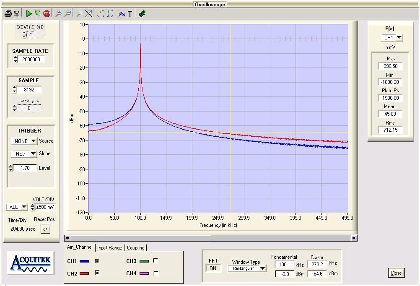Print the oscilloscope display
This screenshot has width=420, height=286.
(x=8, y=14)
